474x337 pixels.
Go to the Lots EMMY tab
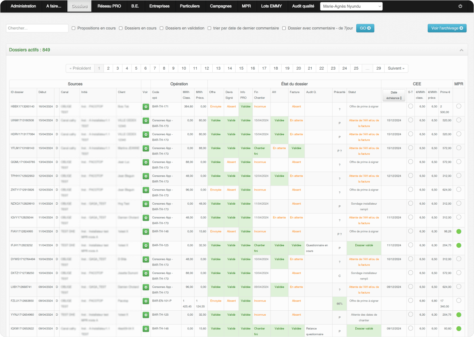[271, 6]
